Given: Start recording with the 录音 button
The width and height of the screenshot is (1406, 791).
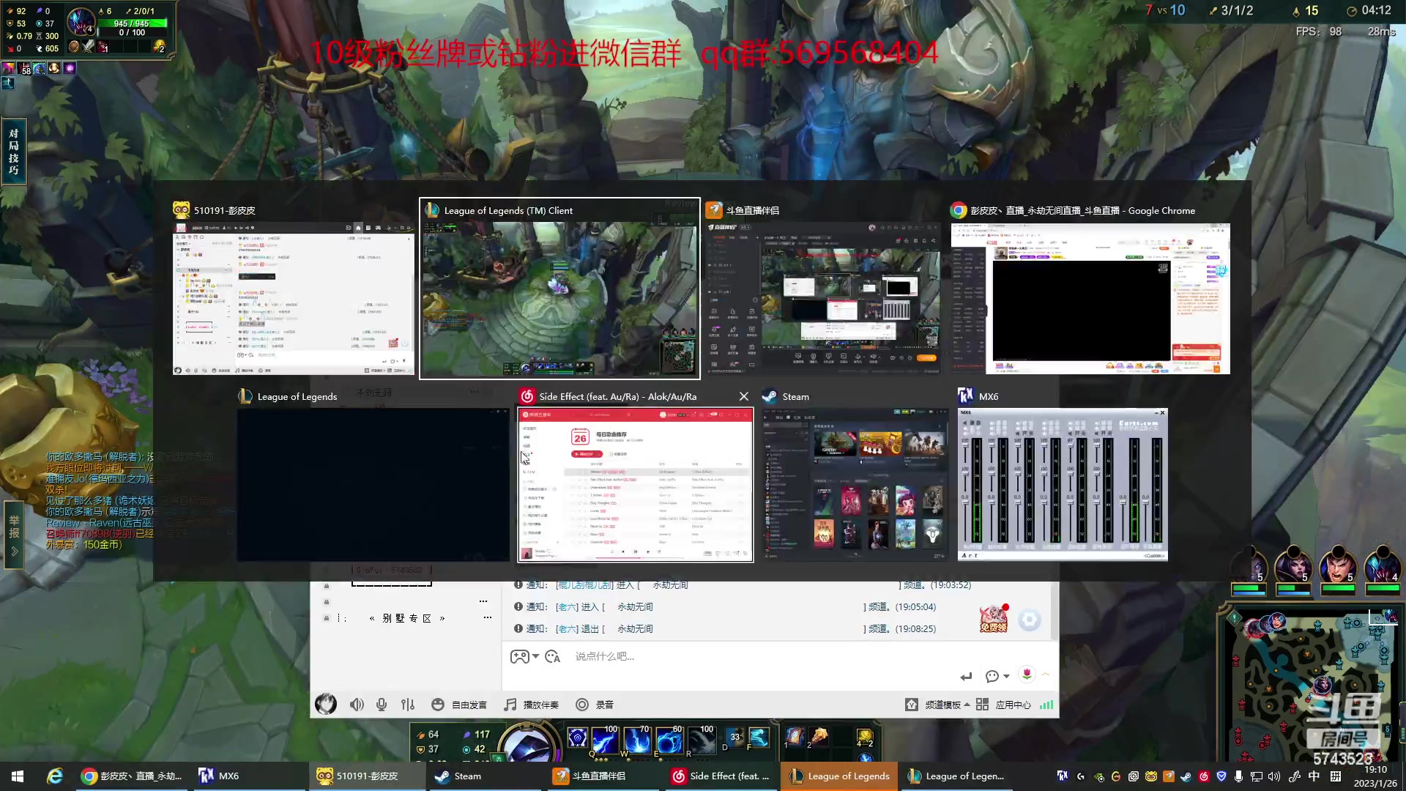Looking at the screenshot, I should point(594,705).
